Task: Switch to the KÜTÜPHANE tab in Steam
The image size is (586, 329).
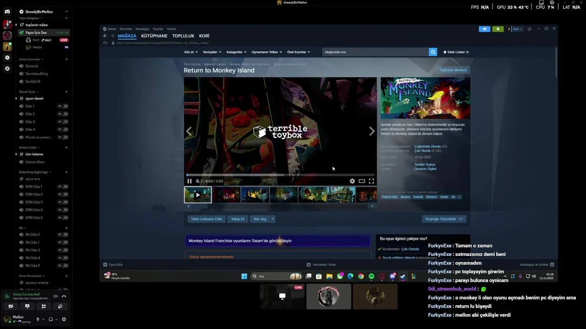Action: click(154, 36)
